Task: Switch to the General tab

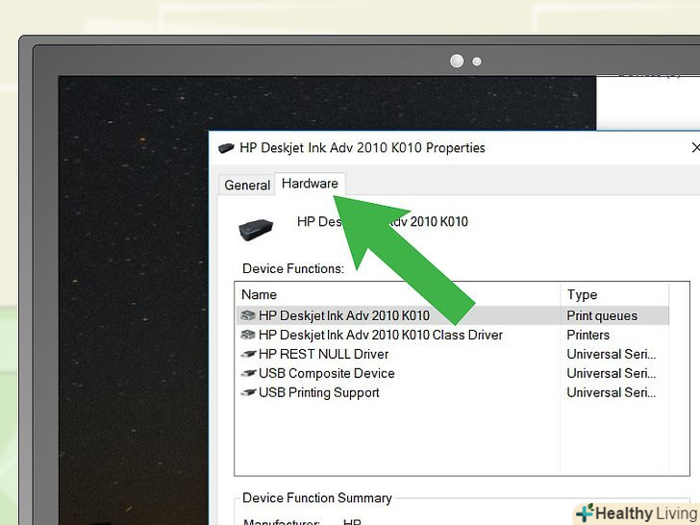Action: pos(247,185)
